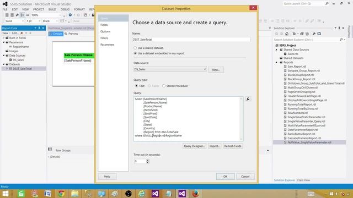Click the navigate back circle in toolbar
This screenshot has width=353, height=198.
(x=70, y=15)
